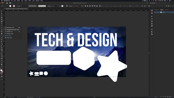
Task: Select the Hand tool
Action: click(x=2, y=64)
